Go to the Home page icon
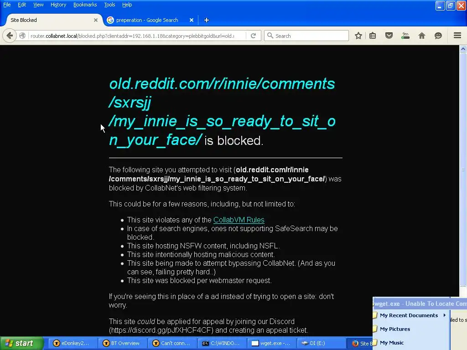The image size is (467, 350). [422, 36]
